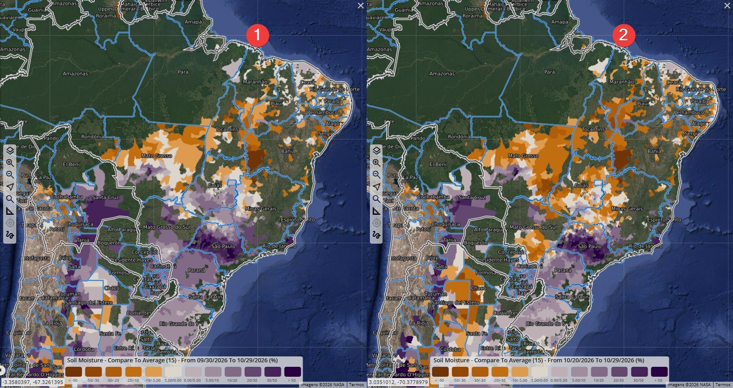Click the 'Tocantins' label in right map
The height and width of the screenshot is (388, 733).
point(593,129)
